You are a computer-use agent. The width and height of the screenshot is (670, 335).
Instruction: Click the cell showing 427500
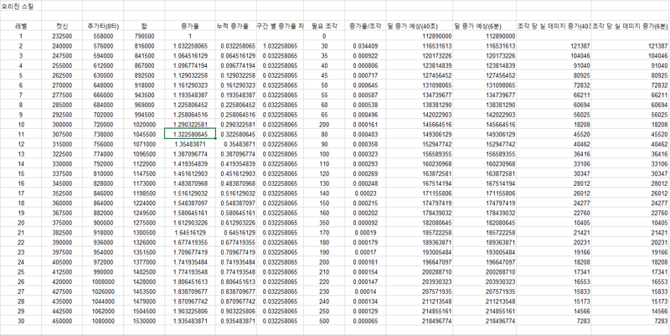click(x=62, y=291)
